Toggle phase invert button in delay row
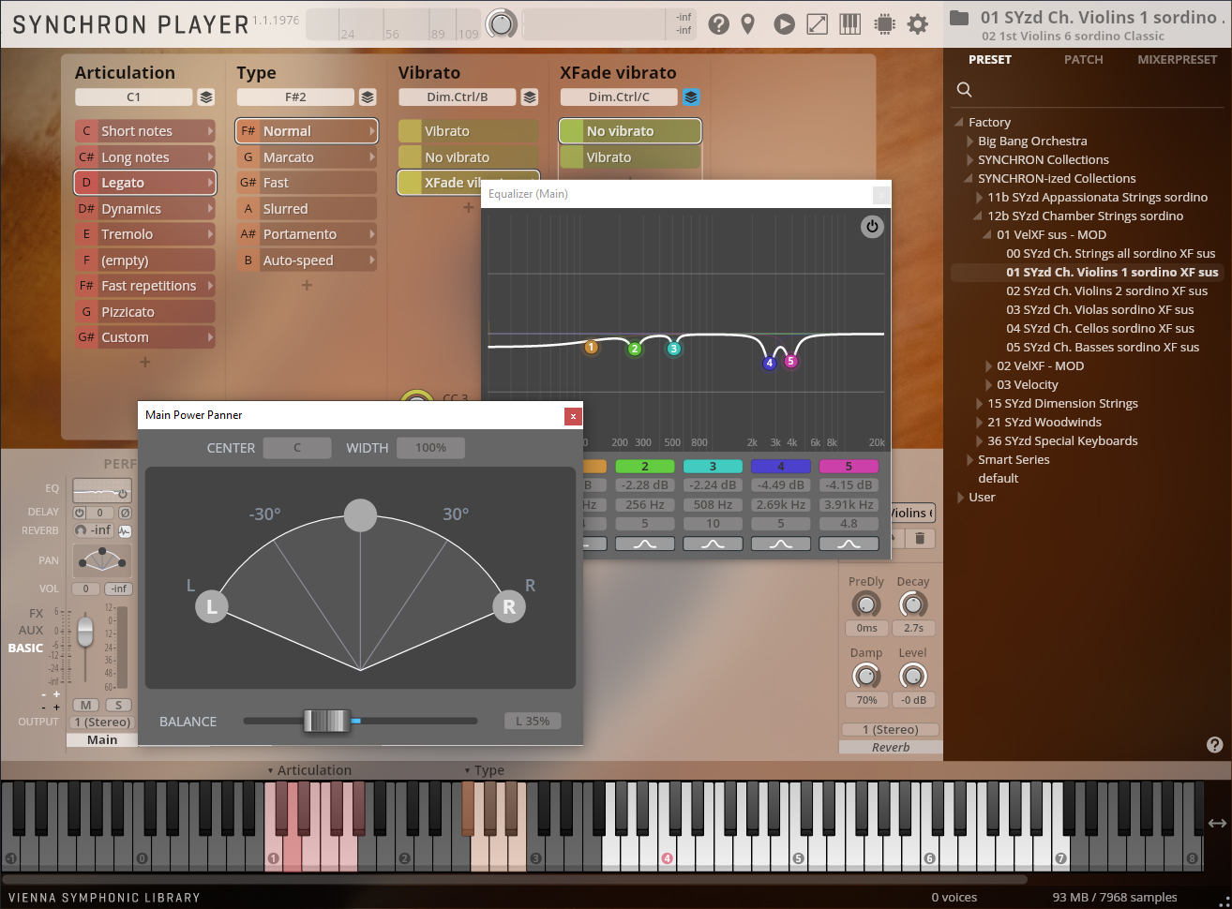Viewport: 1232px width, 909px height. pyautogui.click(x=126, y=513)
